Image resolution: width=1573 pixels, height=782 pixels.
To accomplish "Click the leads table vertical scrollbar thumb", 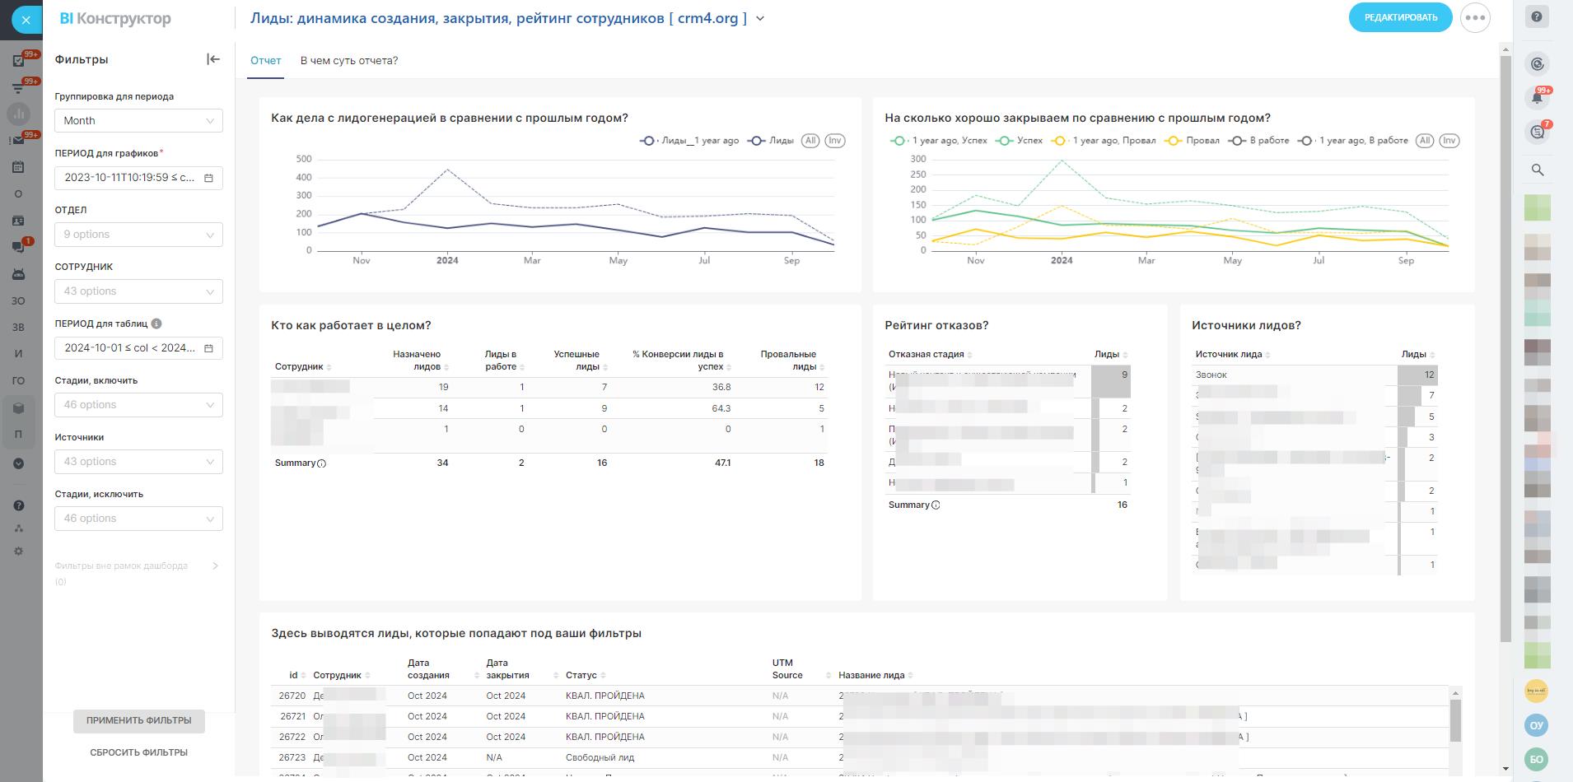I will click(x=1455, y=719).
